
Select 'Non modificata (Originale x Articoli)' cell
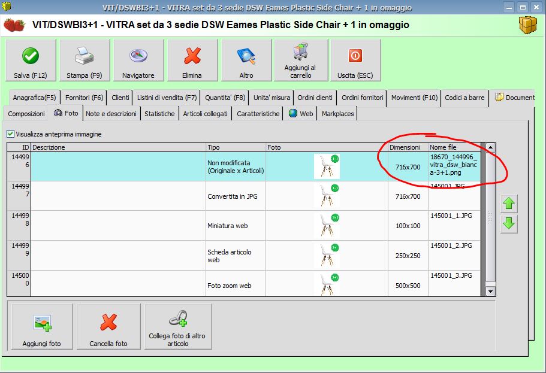click(236, 166)
